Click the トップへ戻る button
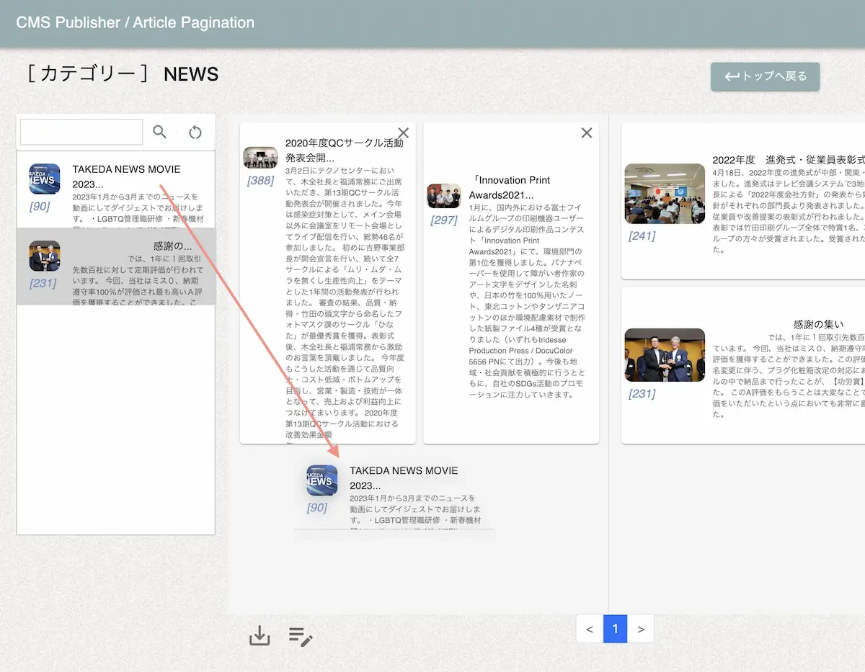The height and width of the screenshot is (672, 865). [765, 76]
